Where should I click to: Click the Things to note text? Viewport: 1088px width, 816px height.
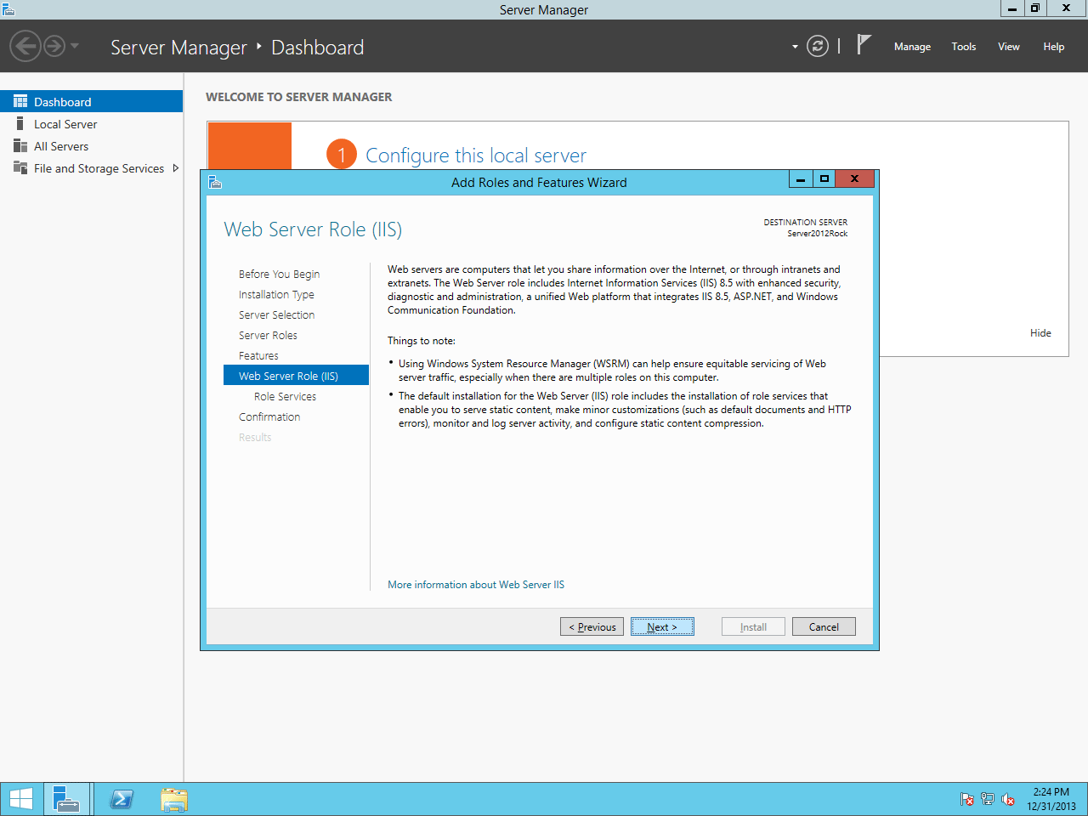(422, 341)
